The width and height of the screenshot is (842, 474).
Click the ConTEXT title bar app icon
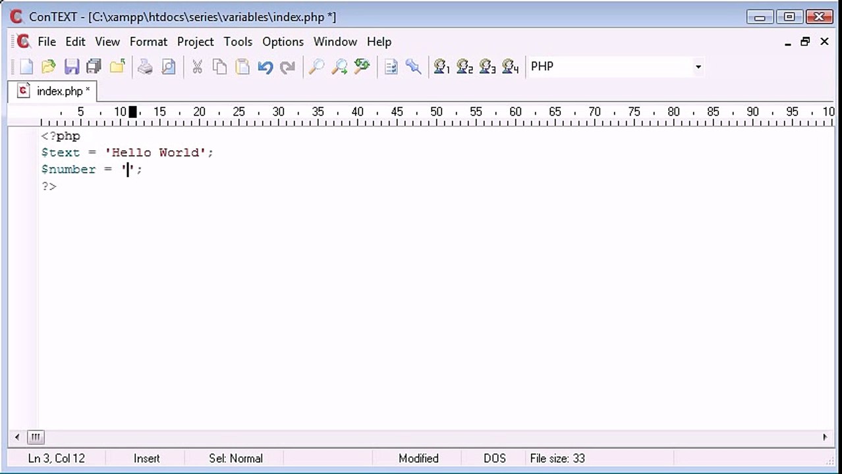[x=16, y=16]
